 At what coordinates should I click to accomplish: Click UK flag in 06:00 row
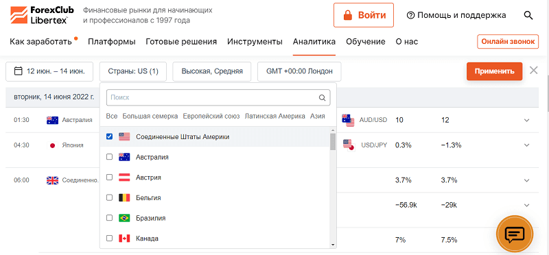coord(52,180)
